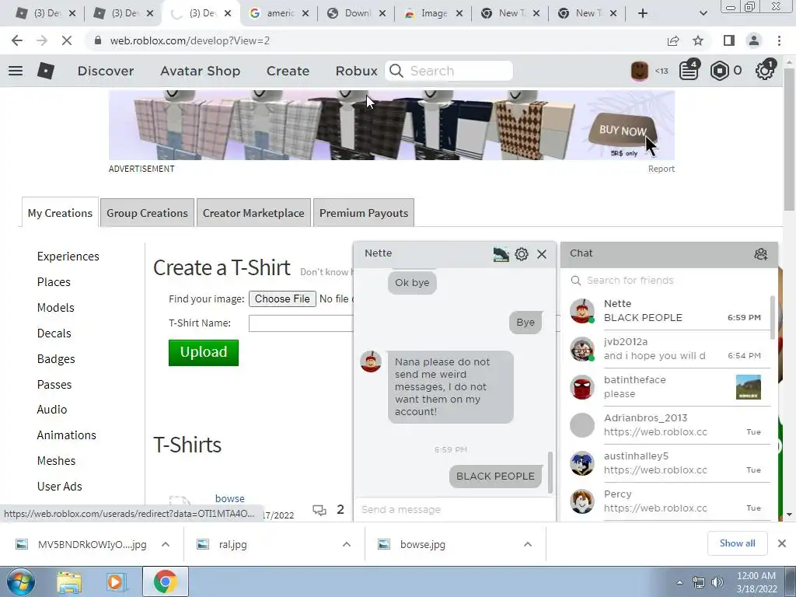The width and height of the screenshot is (796, 597).
Task: Open Discover in the Roblox navigation
Action: tap(106, 71)
